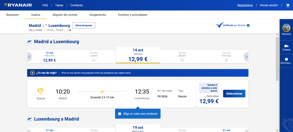The image size is (293, 132).
Task: Open Eventos y actividades tab
Action: (133, 15)
